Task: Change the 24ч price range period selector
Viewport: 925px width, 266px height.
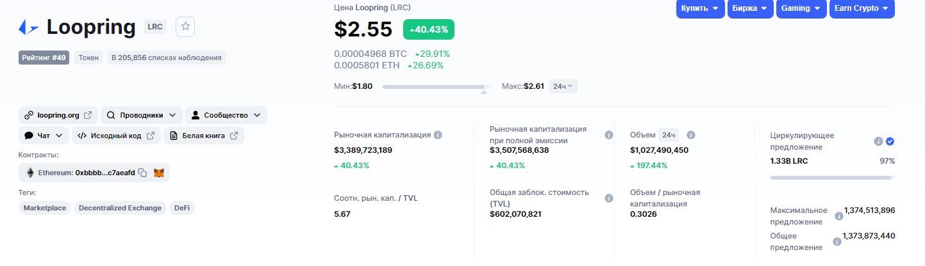Action: point(563,86)
